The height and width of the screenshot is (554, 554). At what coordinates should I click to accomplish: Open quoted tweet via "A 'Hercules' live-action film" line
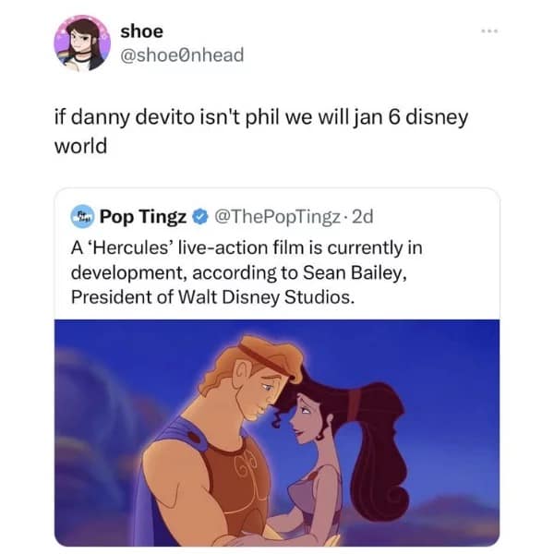[247, 247]
